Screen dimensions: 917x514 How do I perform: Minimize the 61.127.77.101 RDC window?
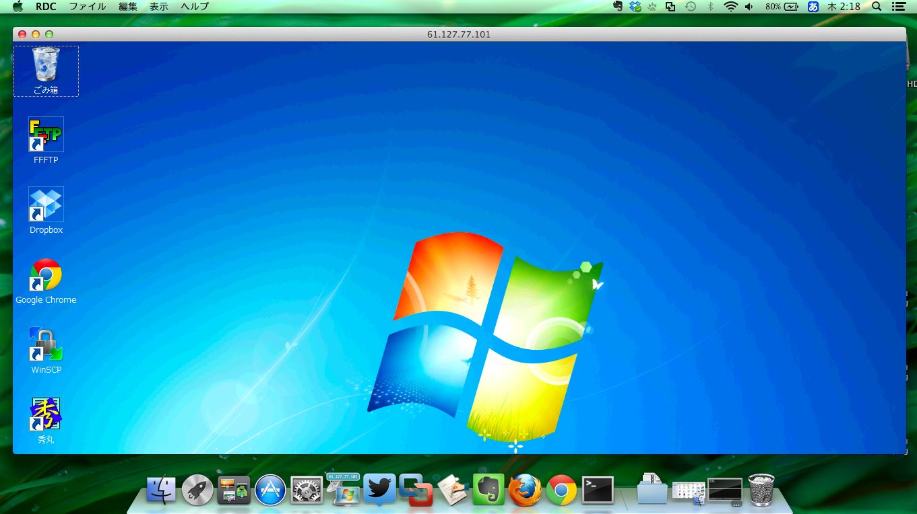point(36,34)
